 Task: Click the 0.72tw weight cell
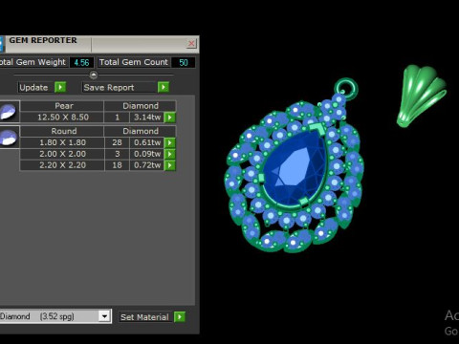[x=147, y=165]
